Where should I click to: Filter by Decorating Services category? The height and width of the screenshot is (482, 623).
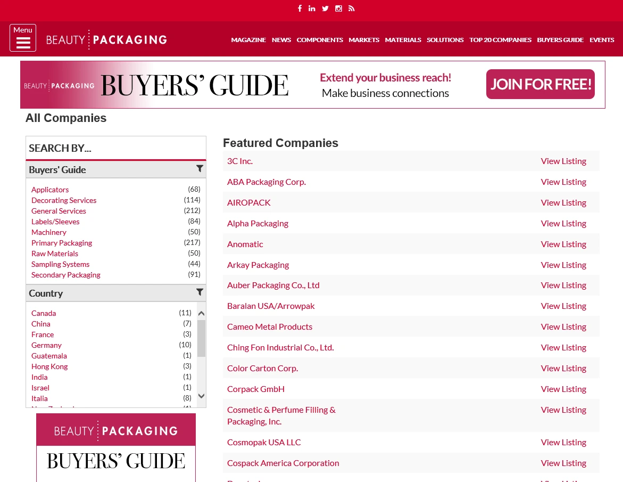(64, 200)
